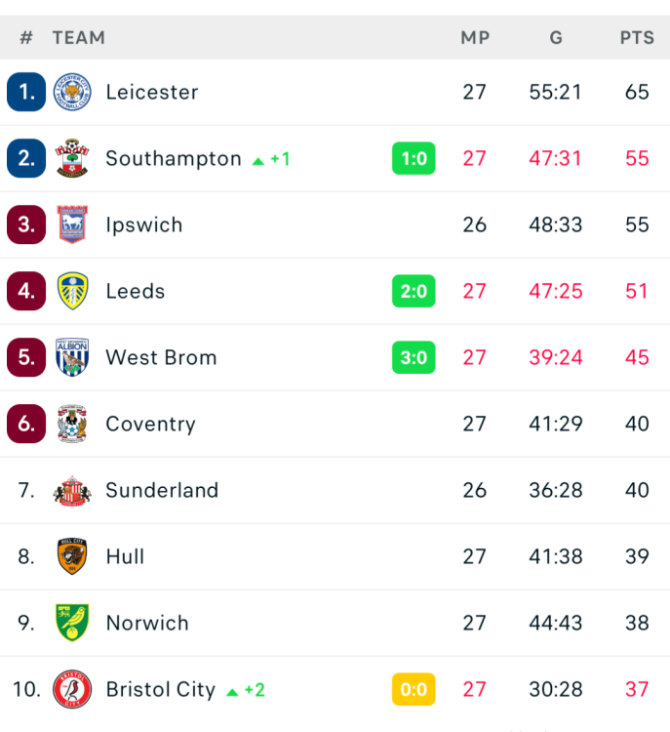Sort table by MP column header
This screenshot has width=670, height=732.
coord(475,38)
